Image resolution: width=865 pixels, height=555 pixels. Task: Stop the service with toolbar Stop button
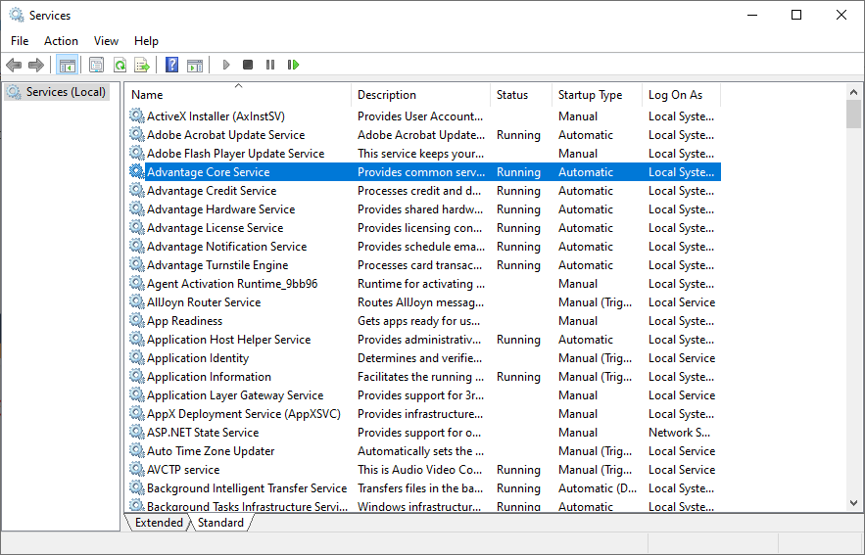(x=248, y=65)
